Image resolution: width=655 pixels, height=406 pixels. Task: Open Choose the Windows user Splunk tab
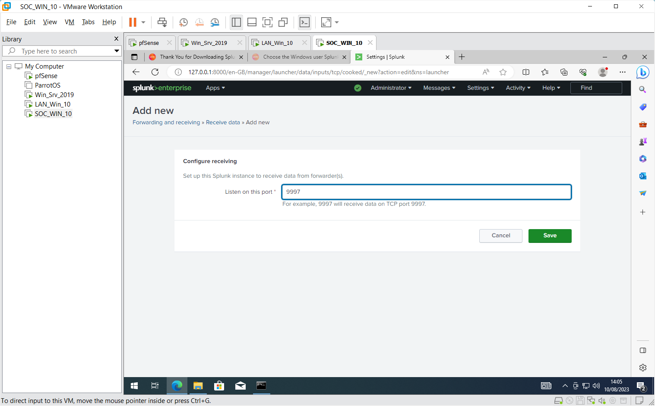301,57
